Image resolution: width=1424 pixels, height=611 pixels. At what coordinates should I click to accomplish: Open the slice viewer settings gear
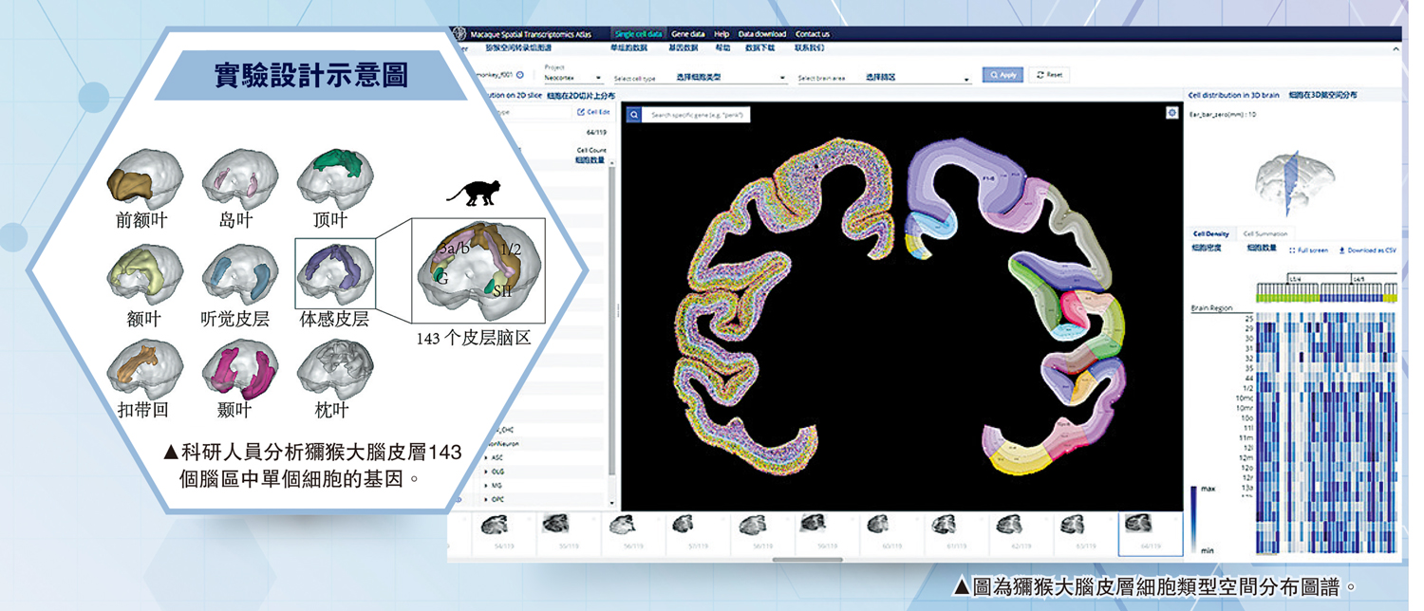[x=1171, y=113]
